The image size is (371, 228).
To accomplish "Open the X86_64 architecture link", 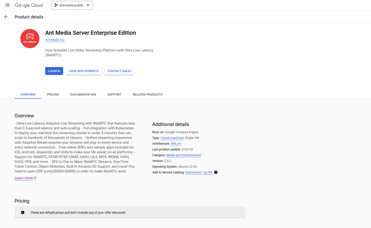I will [x=176, y=144].
